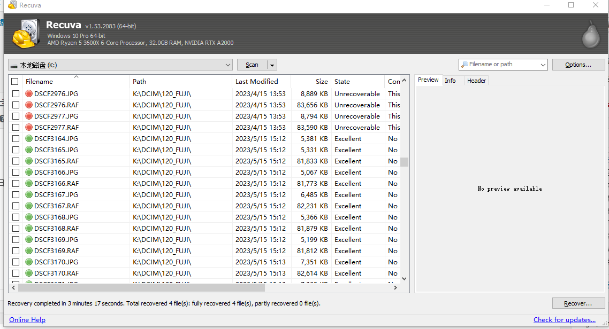The width and height of the screenshot is (609, 329).
Task: Click the vertical scrollbar thumb of the file list
Action: point(405,162)
